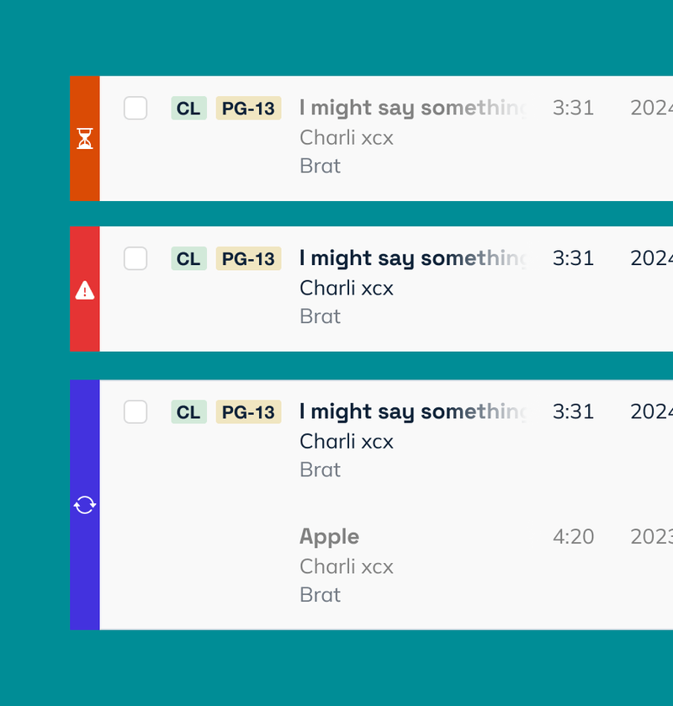Click the red warning triangle icon

(85, 290)
